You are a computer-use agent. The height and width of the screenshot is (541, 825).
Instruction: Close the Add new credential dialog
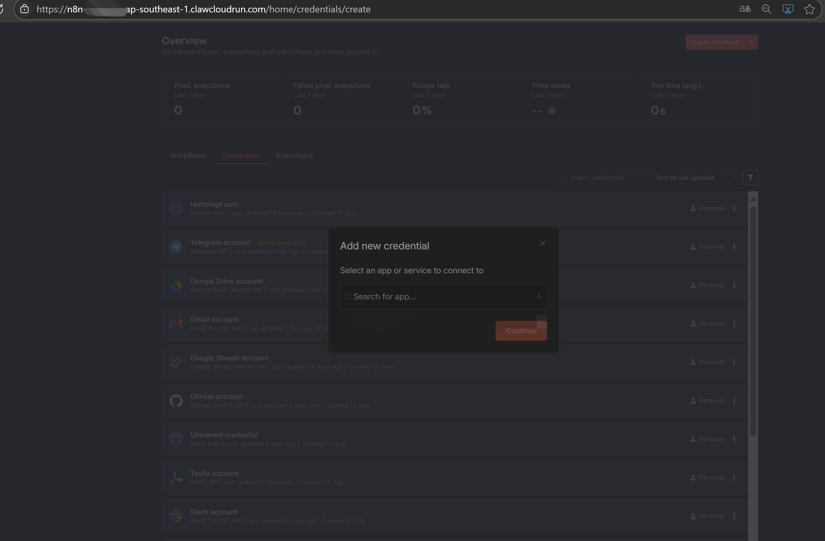543,244
